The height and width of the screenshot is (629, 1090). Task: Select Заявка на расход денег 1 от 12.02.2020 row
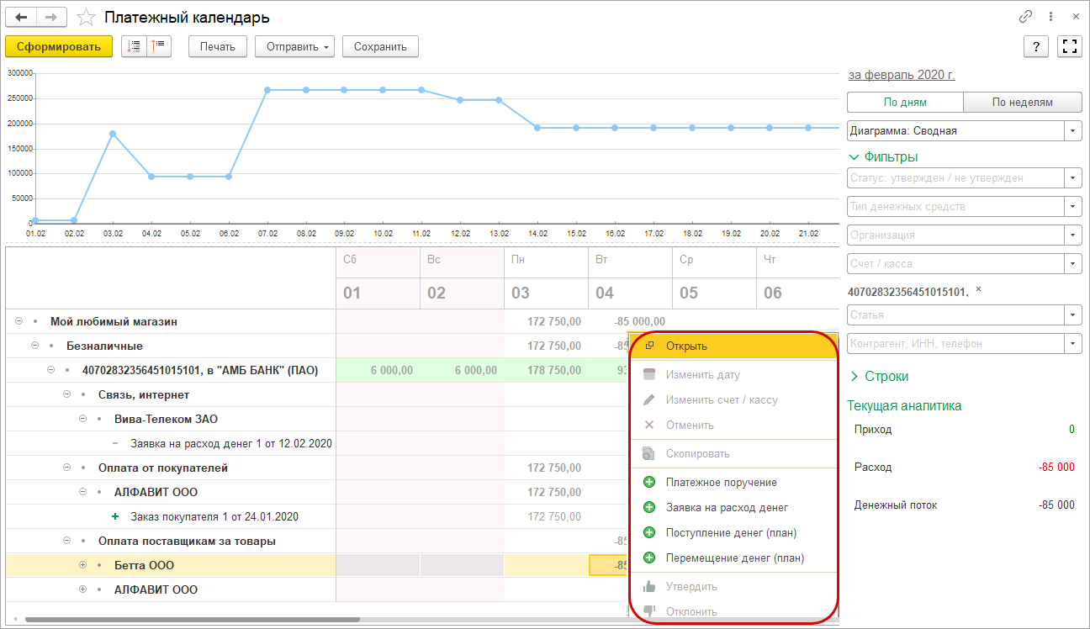pyautogui.click(x=231, y=443)
